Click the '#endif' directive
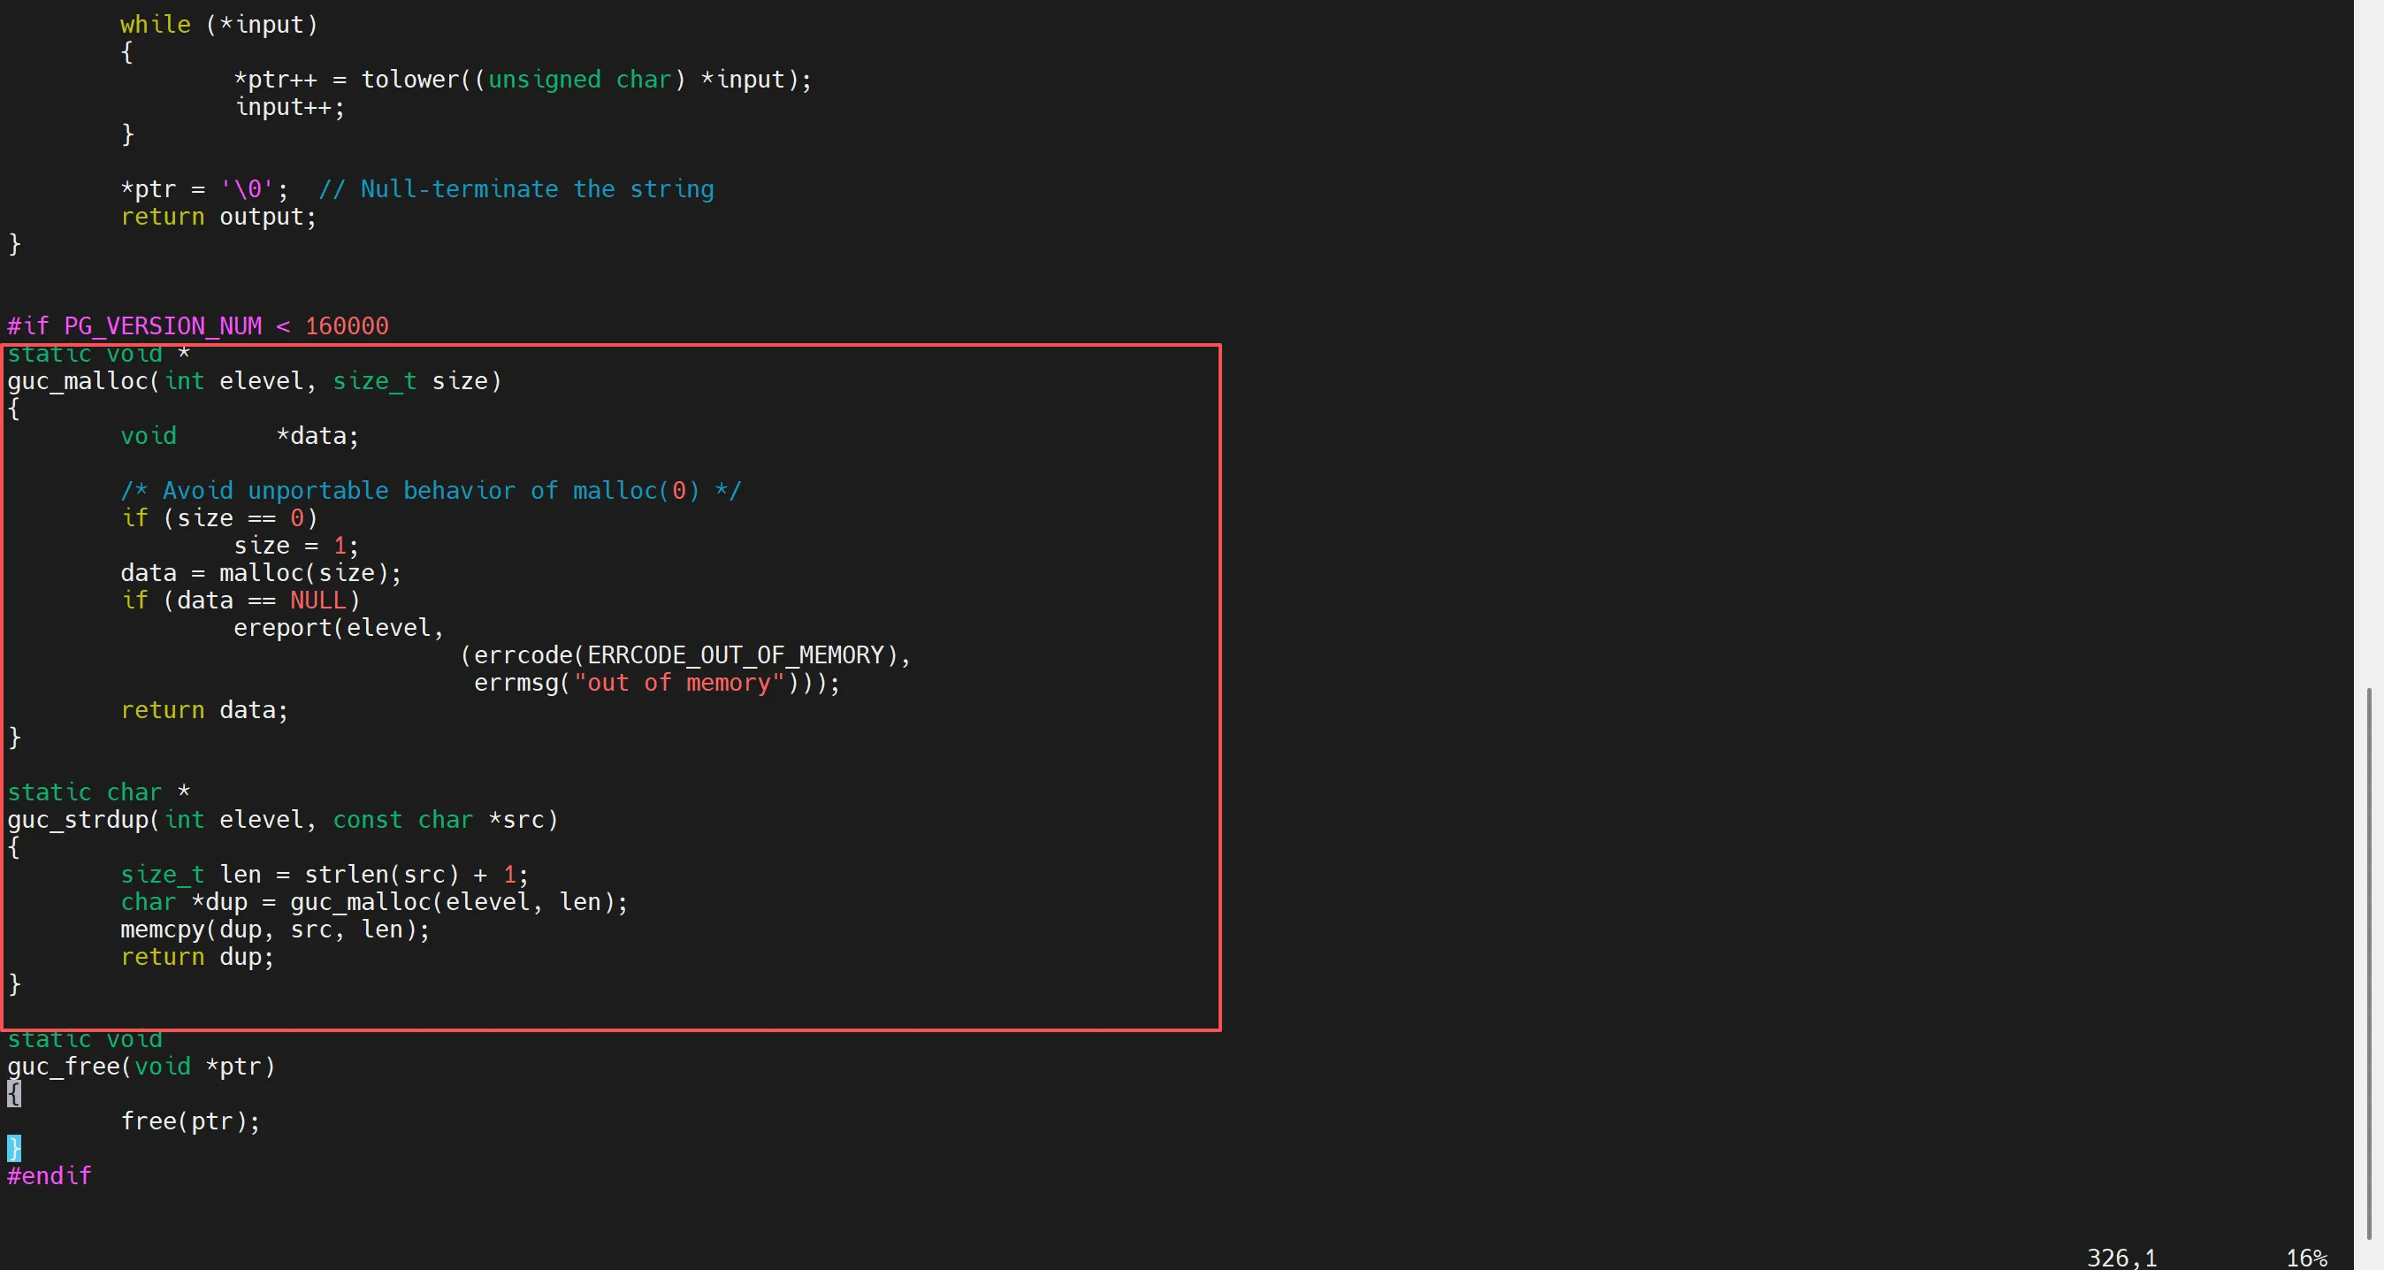The width and height of the screenshot is (2384, 1270). click(x=49, y=1176)
